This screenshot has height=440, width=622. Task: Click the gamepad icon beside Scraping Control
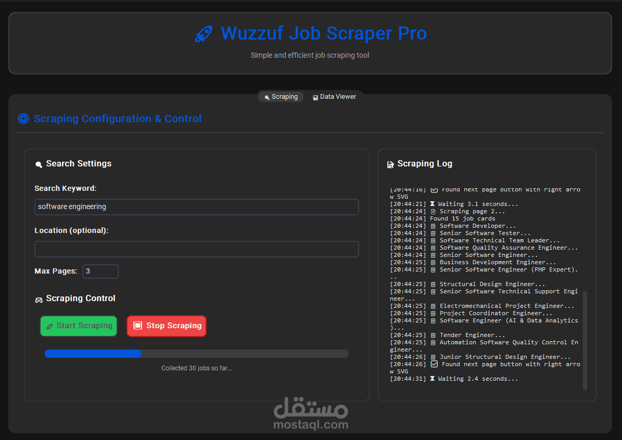pyautogui.click(x=39, y=300)
